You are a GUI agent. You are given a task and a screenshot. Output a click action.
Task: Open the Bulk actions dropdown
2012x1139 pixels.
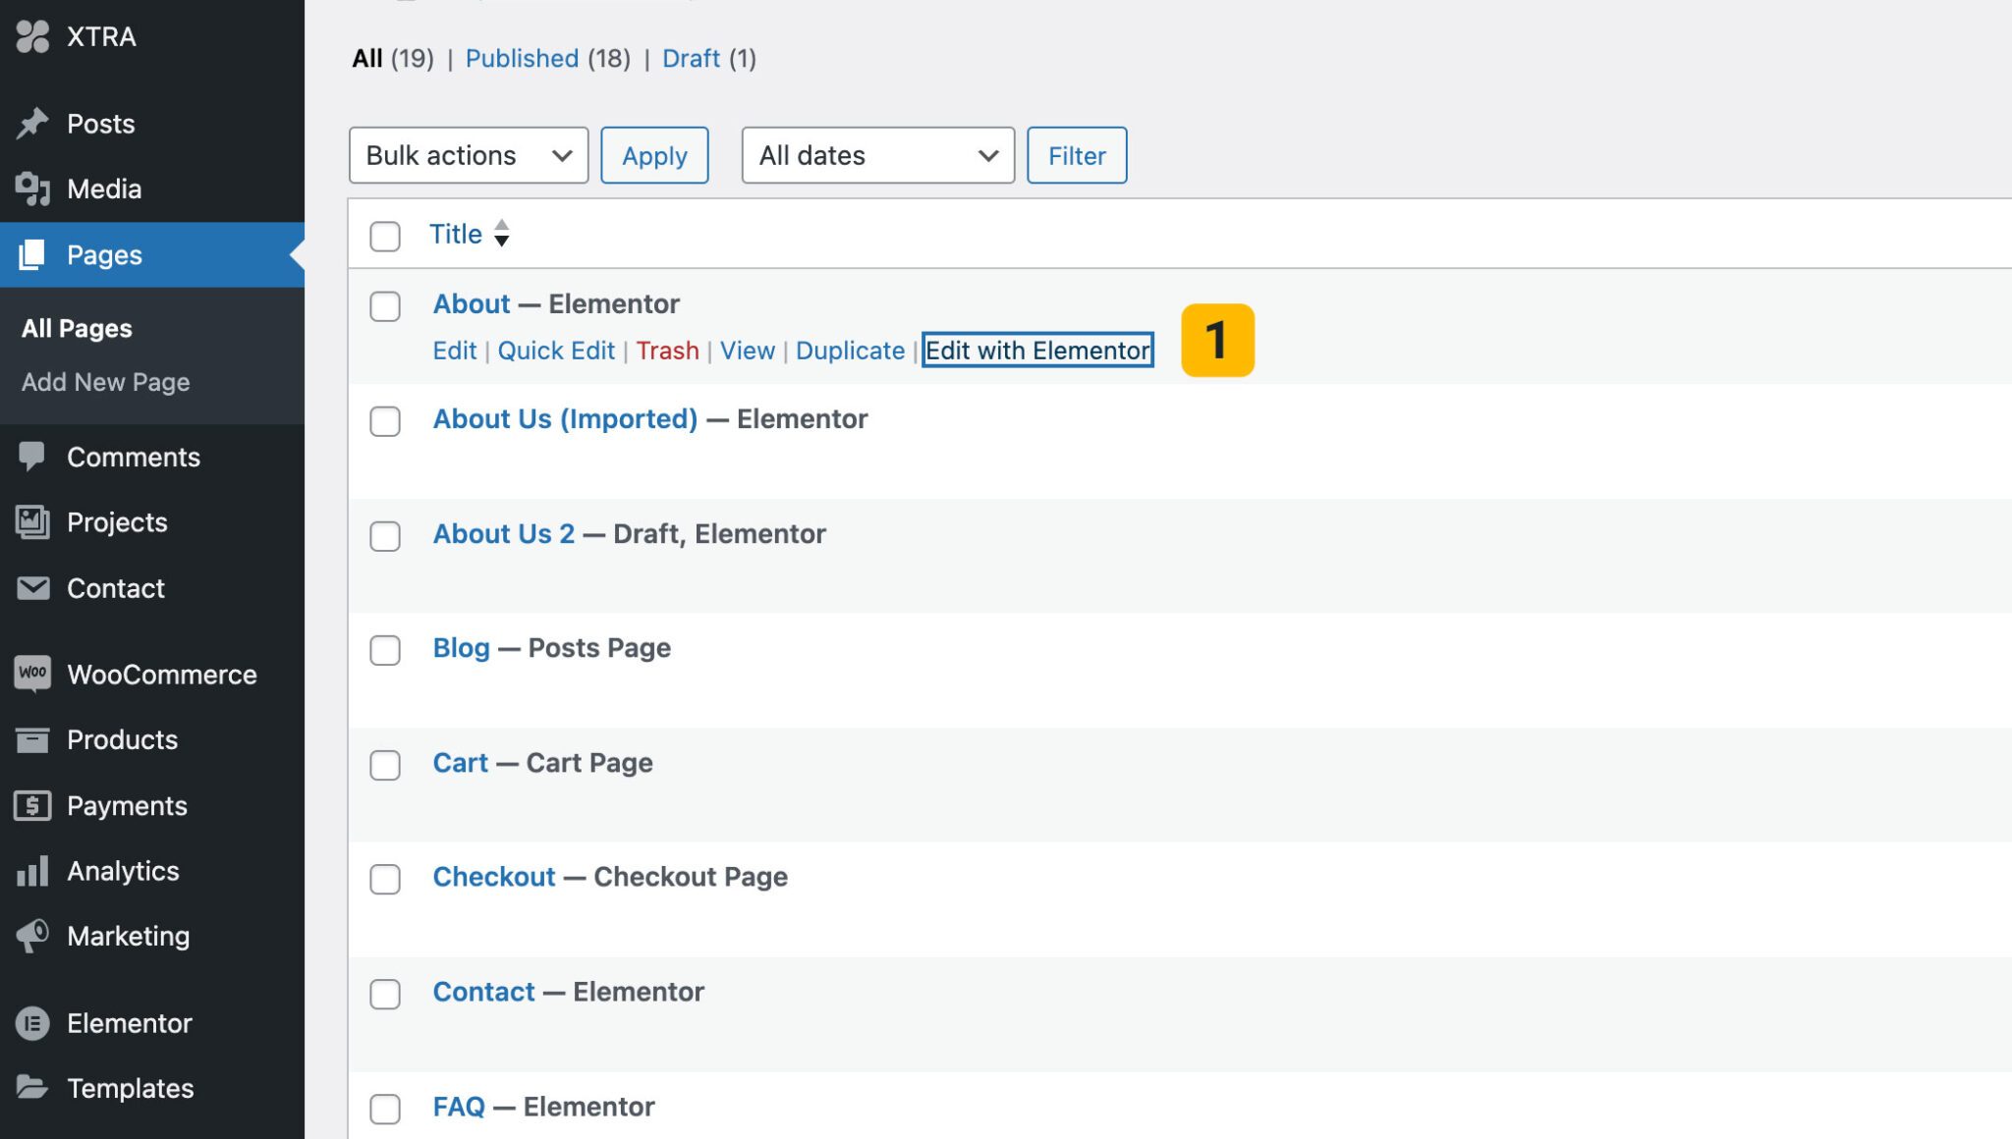pos(468,155)
